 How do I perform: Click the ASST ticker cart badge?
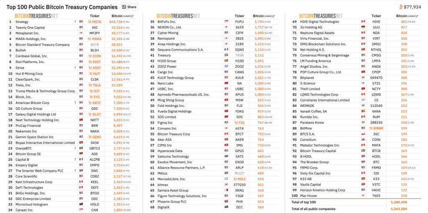tap(95, 68)
